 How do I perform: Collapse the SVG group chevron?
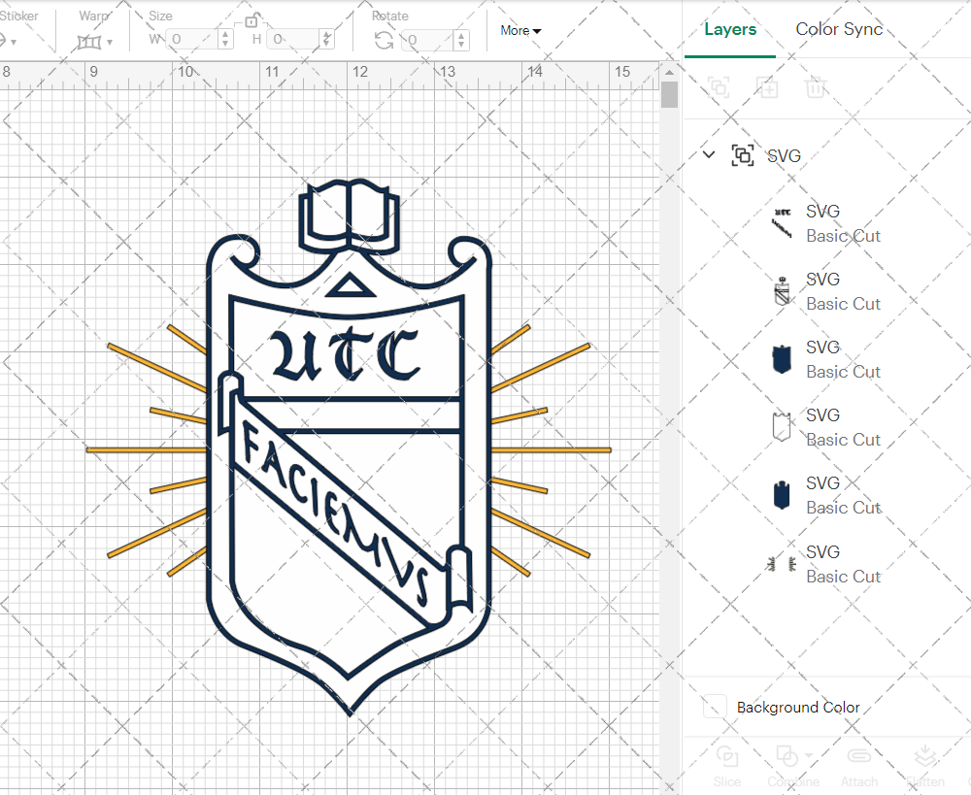pos(709,155)
